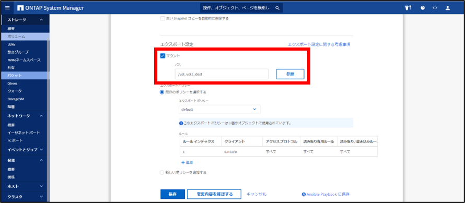This screenshot has width=465, height=203.
Task: Open the hamburger navigation menu
Action: (x=7, y=8)
